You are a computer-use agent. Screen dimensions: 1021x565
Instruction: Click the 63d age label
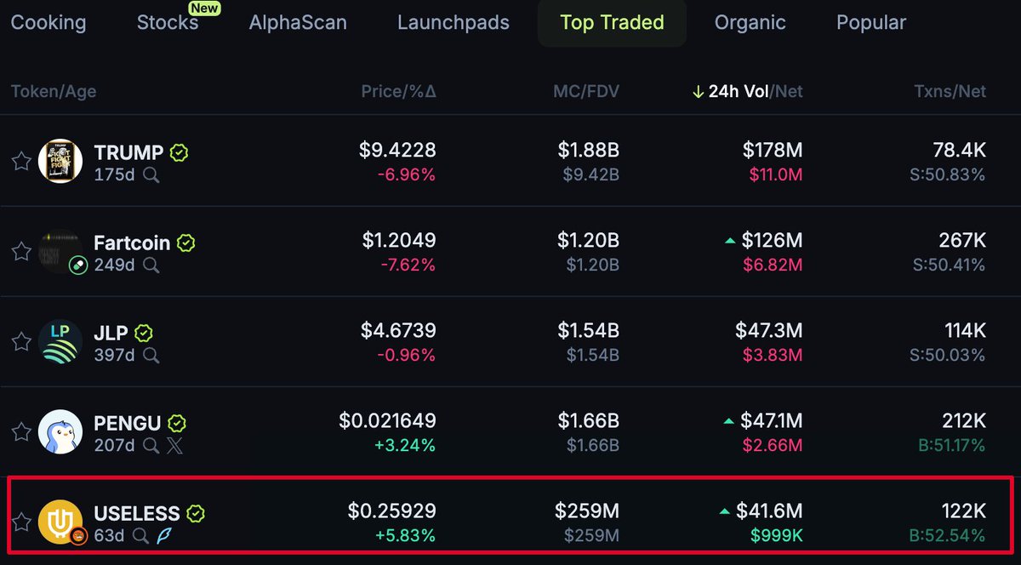[109, 536]
